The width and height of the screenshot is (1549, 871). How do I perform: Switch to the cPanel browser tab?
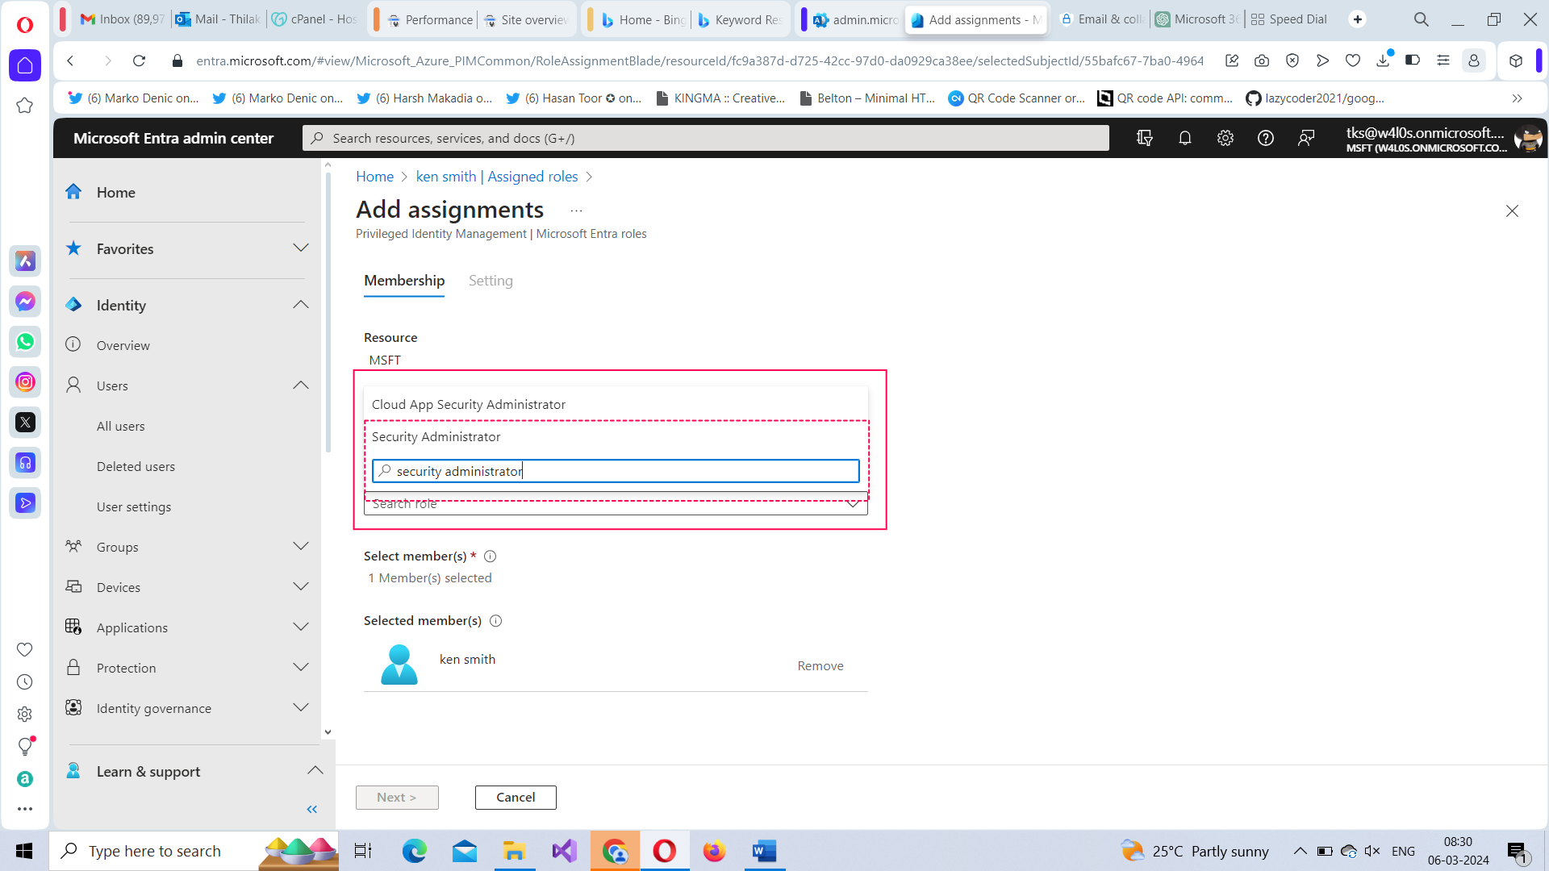click(x=315, y=19)
